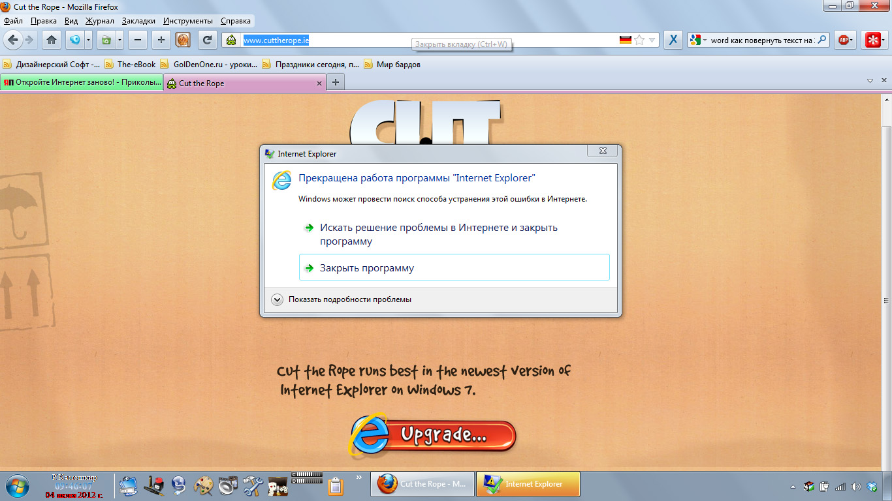Open the Adblock Plus ABP menu
The width and height of the screenshot is (892, 501).
846,40
